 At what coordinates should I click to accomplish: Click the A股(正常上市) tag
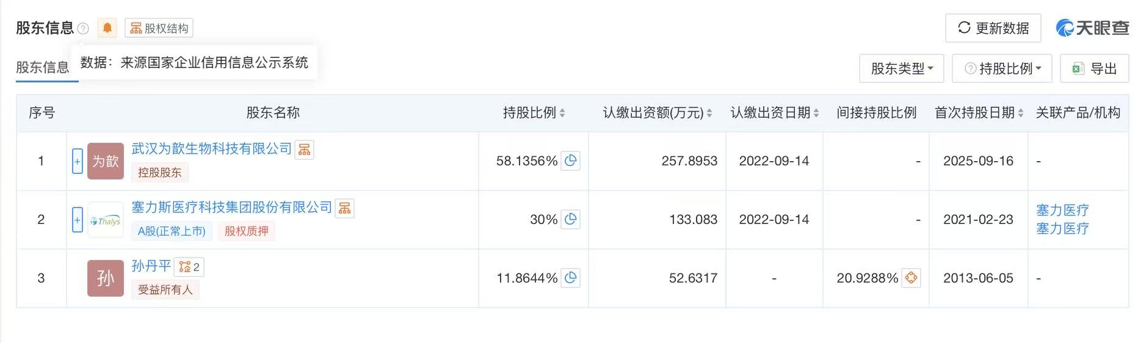[x=172, y=231]
